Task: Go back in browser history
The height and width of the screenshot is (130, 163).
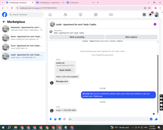Action: coord(3,8)
